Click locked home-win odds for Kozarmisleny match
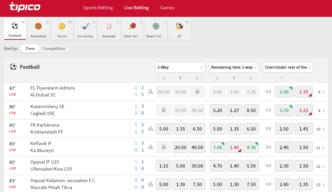Image resolution: width=332 pixels, height=192 pixels. pos(164,110)
